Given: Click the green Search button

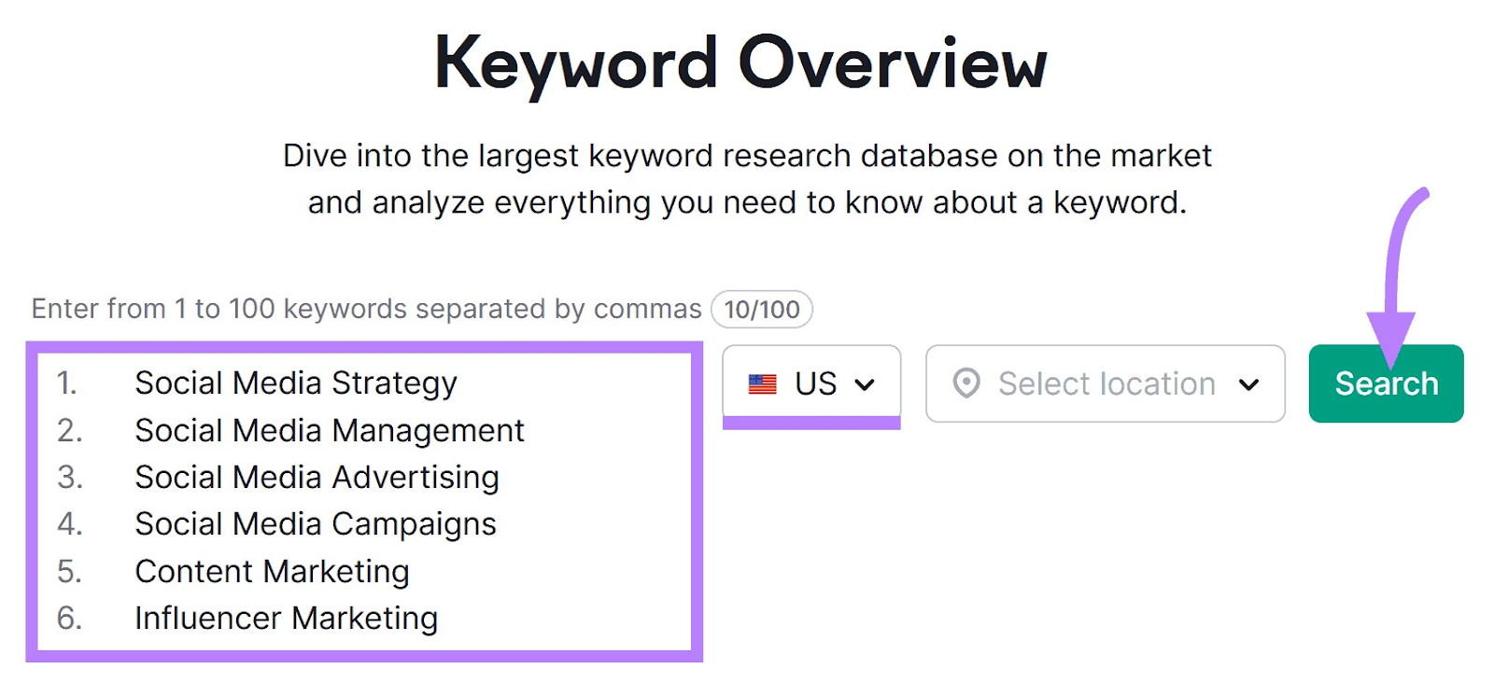Looking at the screenshot, I should point(1386,383).
